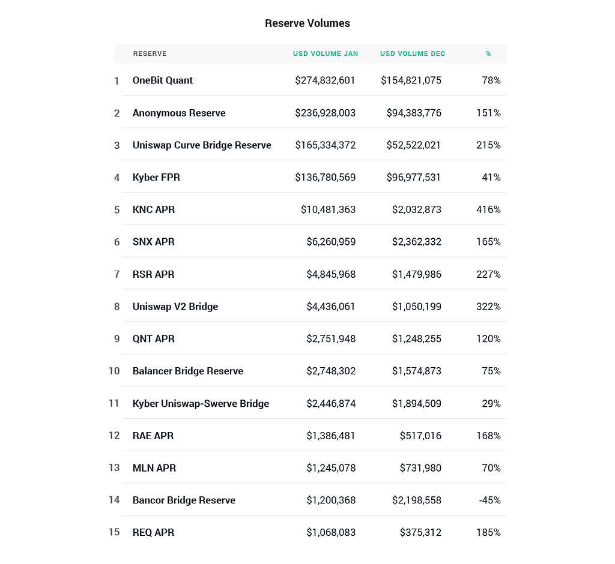Screen dimensions: 615x564
Task: Open the KNC APR reserve row
Action: click(154, 210)
